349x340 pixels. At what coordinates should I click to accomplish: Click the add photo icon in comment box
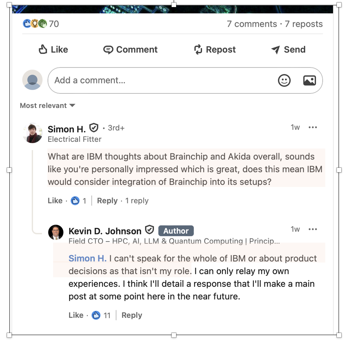tap(309, 80)
